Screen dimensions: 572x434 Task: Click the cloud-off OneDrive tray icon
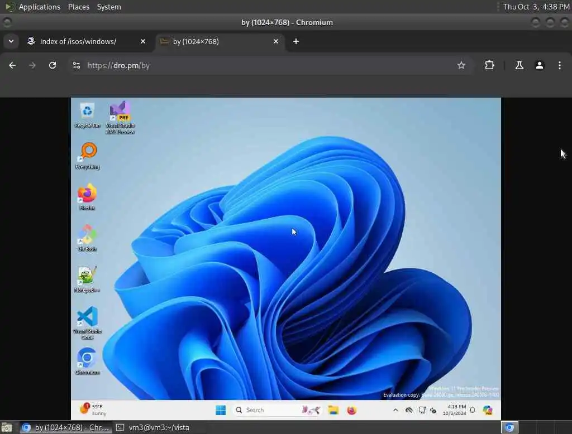coord(409,410)
